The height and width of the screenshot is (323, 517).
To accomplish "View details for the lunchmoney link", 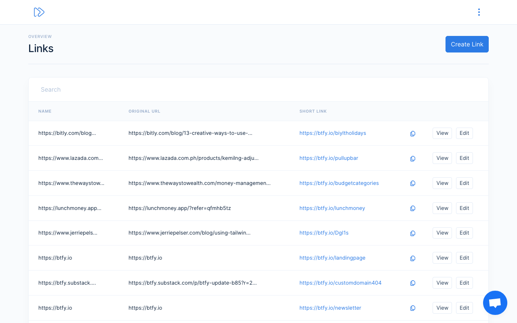I will (x=442, y=208).
